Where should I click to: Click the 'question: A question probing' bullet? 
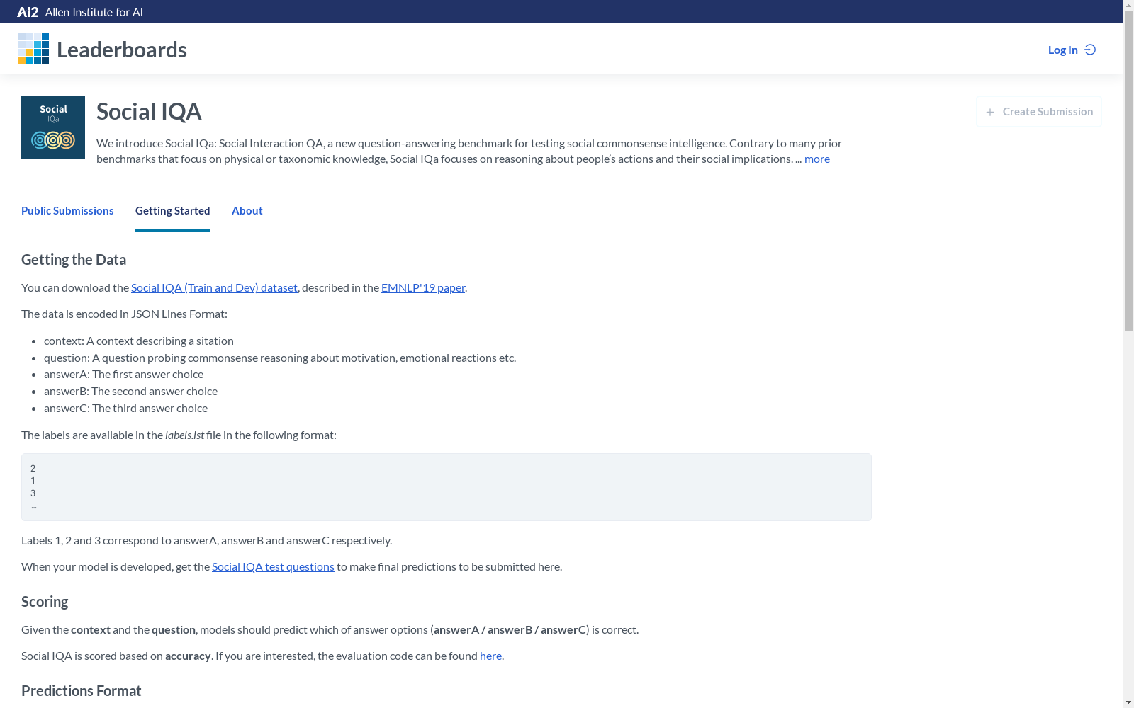280,358
